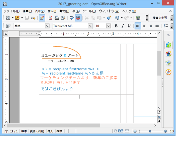Zoom out with minus button
The height and width of the screenshot is (141, 188).
135,131
